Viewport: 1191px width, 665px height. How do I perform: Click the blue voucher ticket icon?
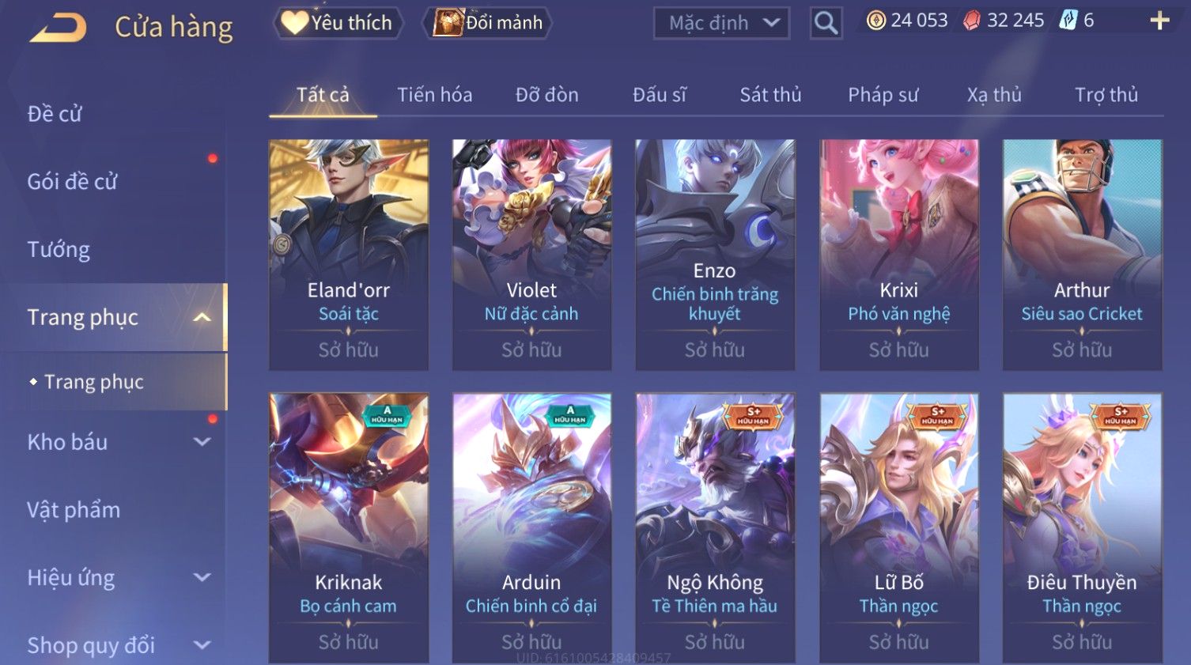[x=1068, y=21]
